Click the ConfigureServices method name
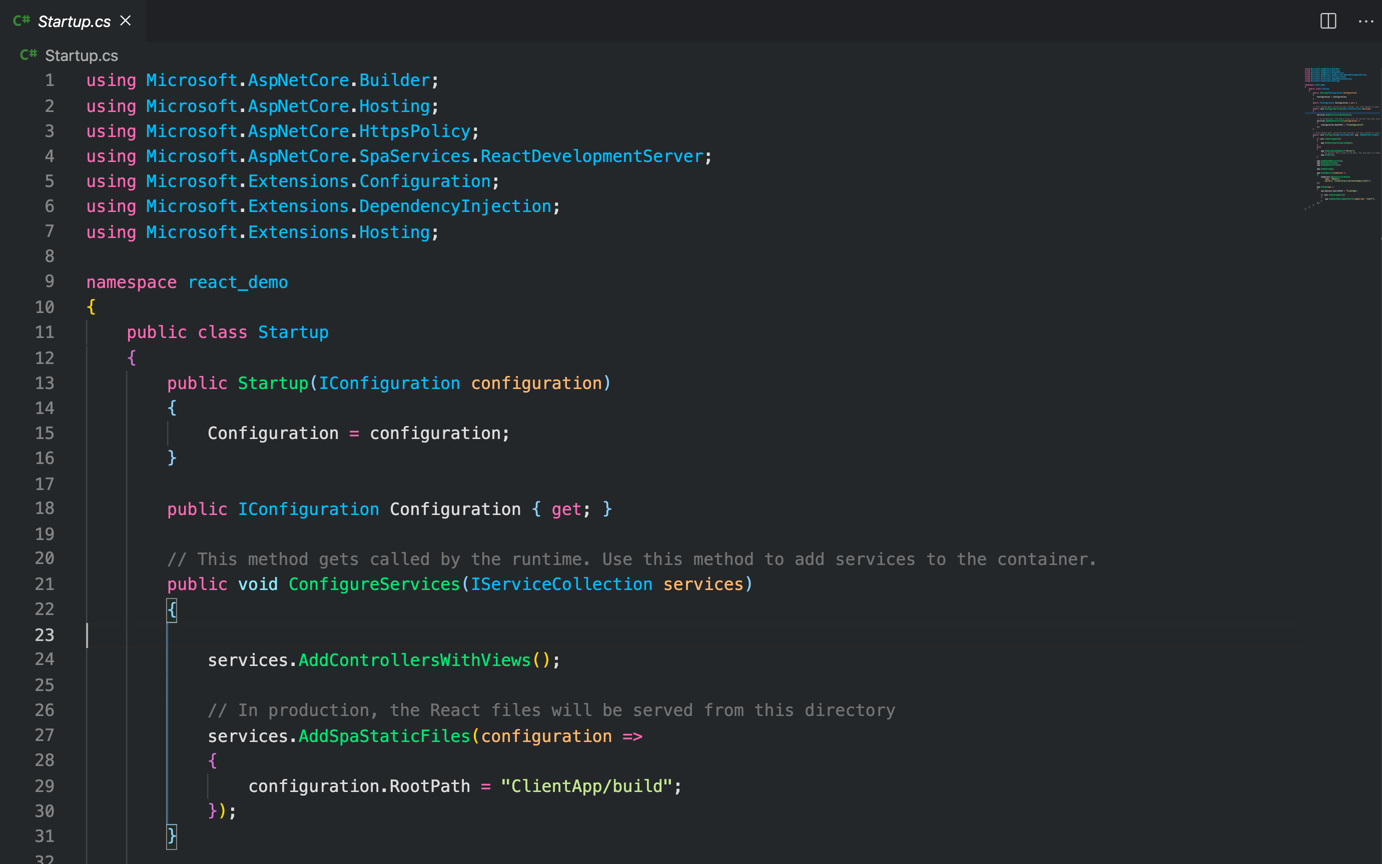The height and width of the screenshot is (864, 1382). [x=374, y=584]
